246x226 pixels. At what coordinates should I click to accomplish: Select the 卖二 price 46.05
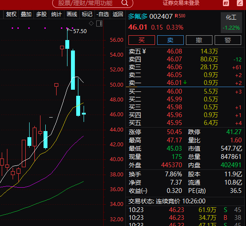coord(174,75)
